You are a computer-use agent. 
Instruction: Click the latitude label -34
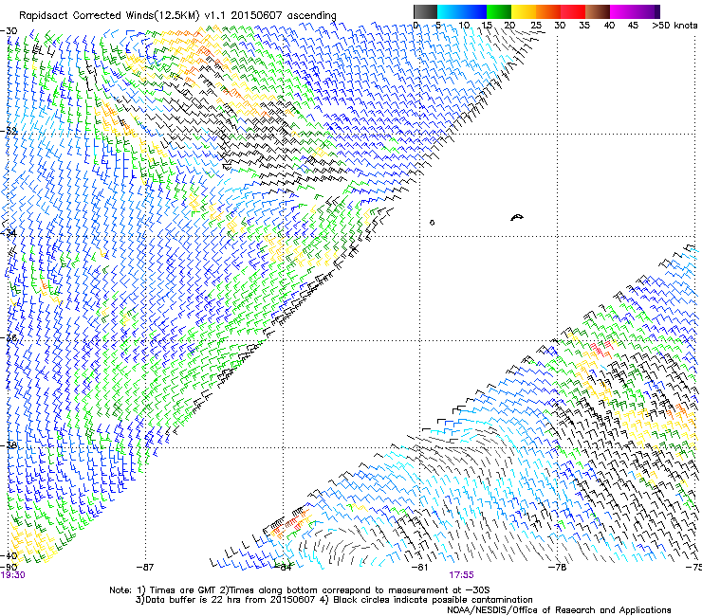[9, 234]
